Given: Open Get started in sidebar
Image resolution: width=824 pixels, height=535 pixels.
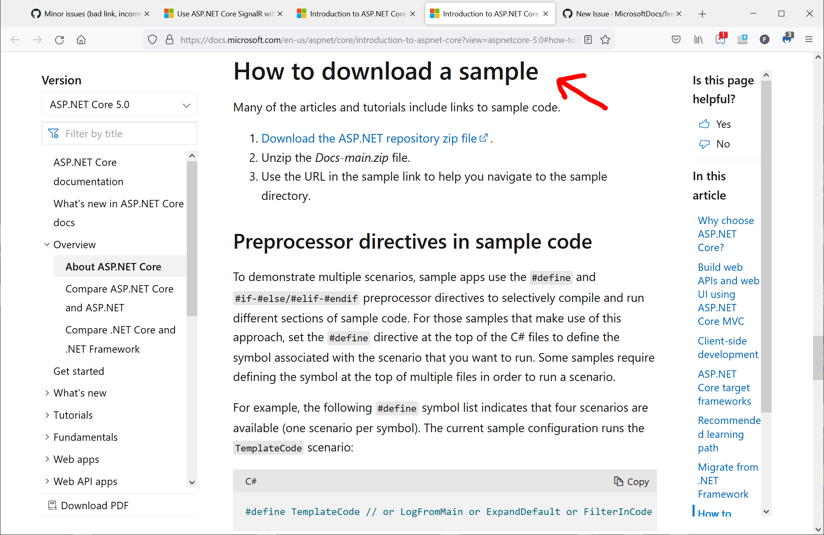Looking at the screenshot, I should coord(79,371).
